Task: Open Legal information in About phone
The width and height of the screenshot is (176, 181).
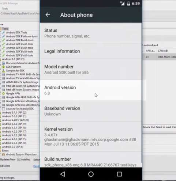Action: point(90,51)
